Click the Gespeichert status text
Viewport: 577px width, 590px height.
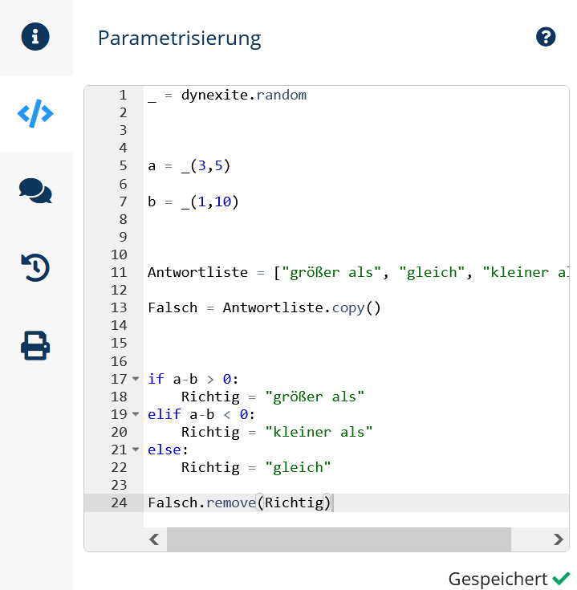click(x=498, y=579)
